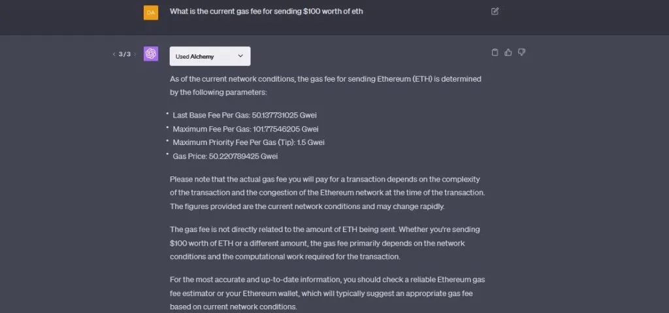Click the Maximum Priority Fee Per Gas line
This screenshot has width=669, height=313.
[248, 142]
